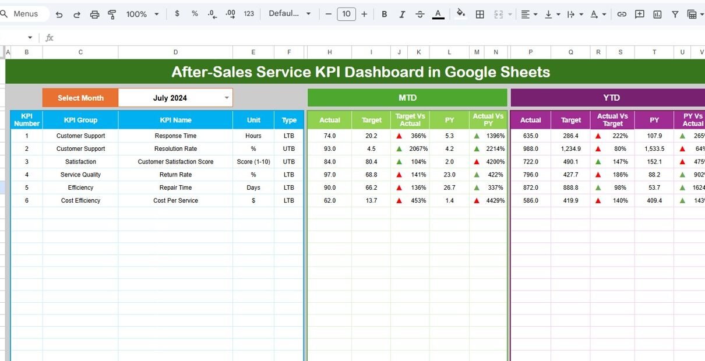Screen dimensions: 705x361
Task: Activate the Paint format tool
Action: (x=112, y=14)
